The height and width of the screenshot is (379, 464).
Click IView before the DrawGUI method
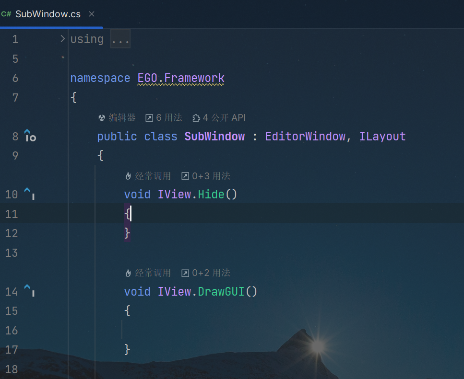pyautogui.click(x=174, y=292)
